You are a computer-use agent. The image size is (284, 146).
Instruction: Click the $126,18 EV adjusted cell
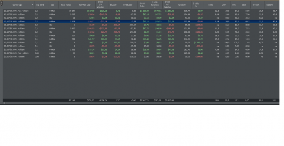click(x=103, y=11)
